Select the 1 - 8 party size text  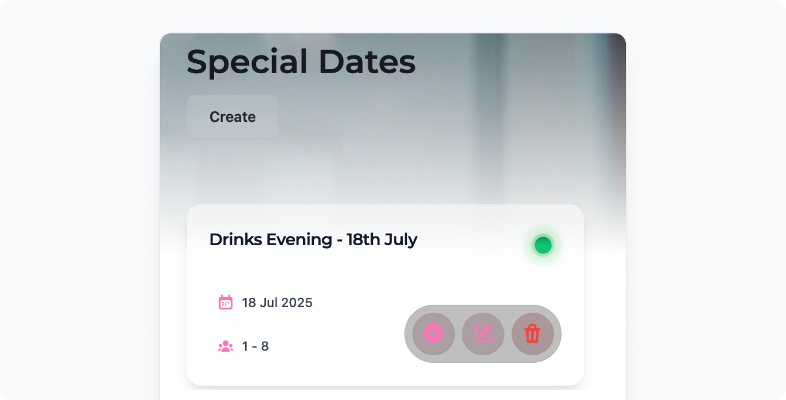click(255, 346)
